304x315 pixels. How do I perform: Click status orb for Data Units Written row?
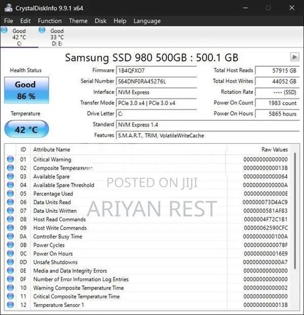[11, 211]
